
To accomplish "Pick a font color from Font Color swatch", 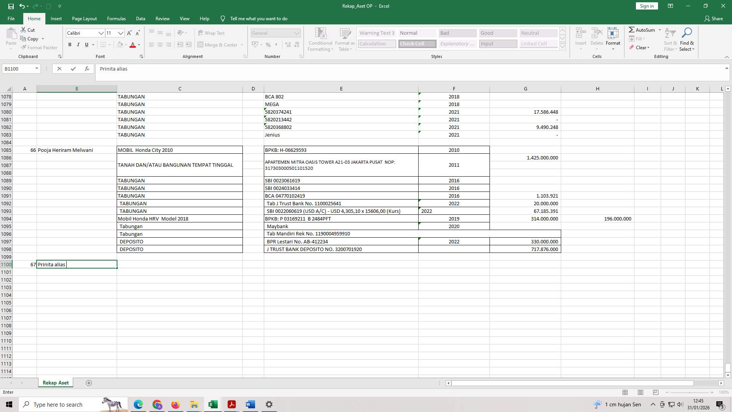I will 133,45.
